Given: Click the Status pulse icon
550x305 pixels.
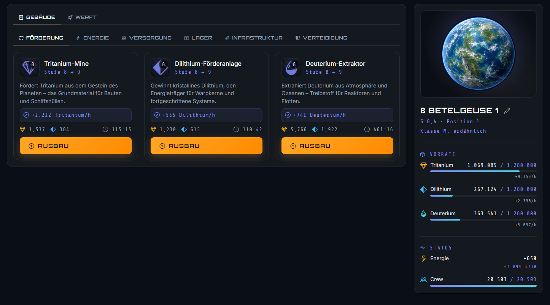Looking at the screenshot, I should 423,248.
